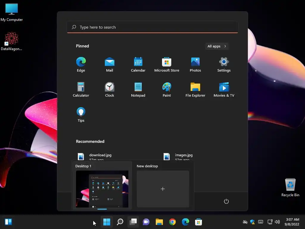Select the Recycle Bin desktop icon
Viewport: 305px width, 229px height.
290,187
